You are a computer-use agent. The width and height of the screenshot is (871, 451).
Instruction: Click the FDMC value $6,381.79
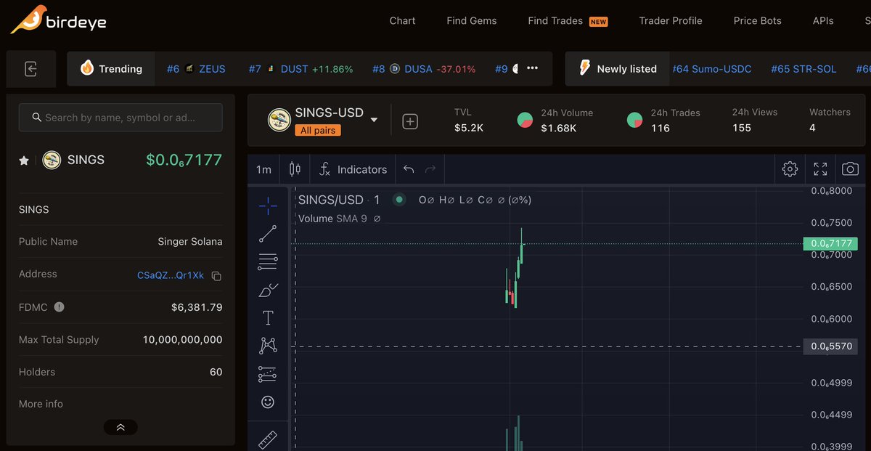coord(197,307)
